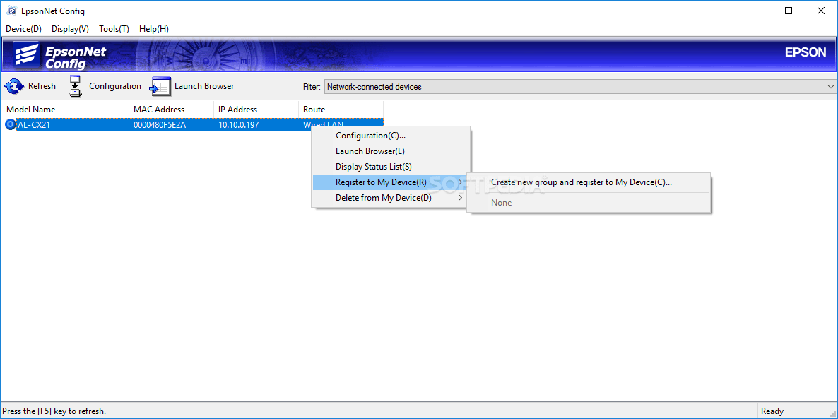Minimize the EpsonNet Config window
Image resolution: width=838 pixels, height=419 pixels.
coord(756,11)
